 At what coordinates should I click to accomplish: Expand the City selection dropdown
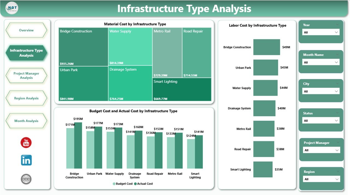click(337, 91)
